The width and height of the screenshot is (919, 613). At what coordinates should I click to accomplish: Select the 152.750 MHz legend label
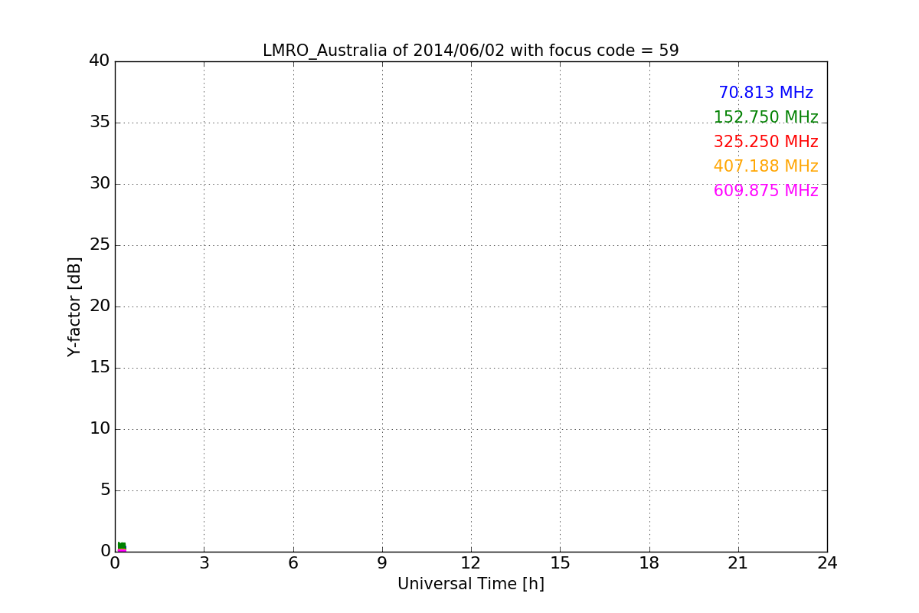point(766,117)
